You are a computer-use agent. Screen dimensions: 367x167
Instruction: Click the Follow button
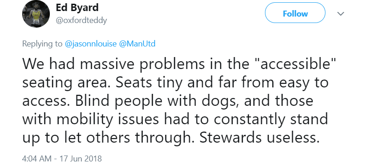[x=295, y=13]
